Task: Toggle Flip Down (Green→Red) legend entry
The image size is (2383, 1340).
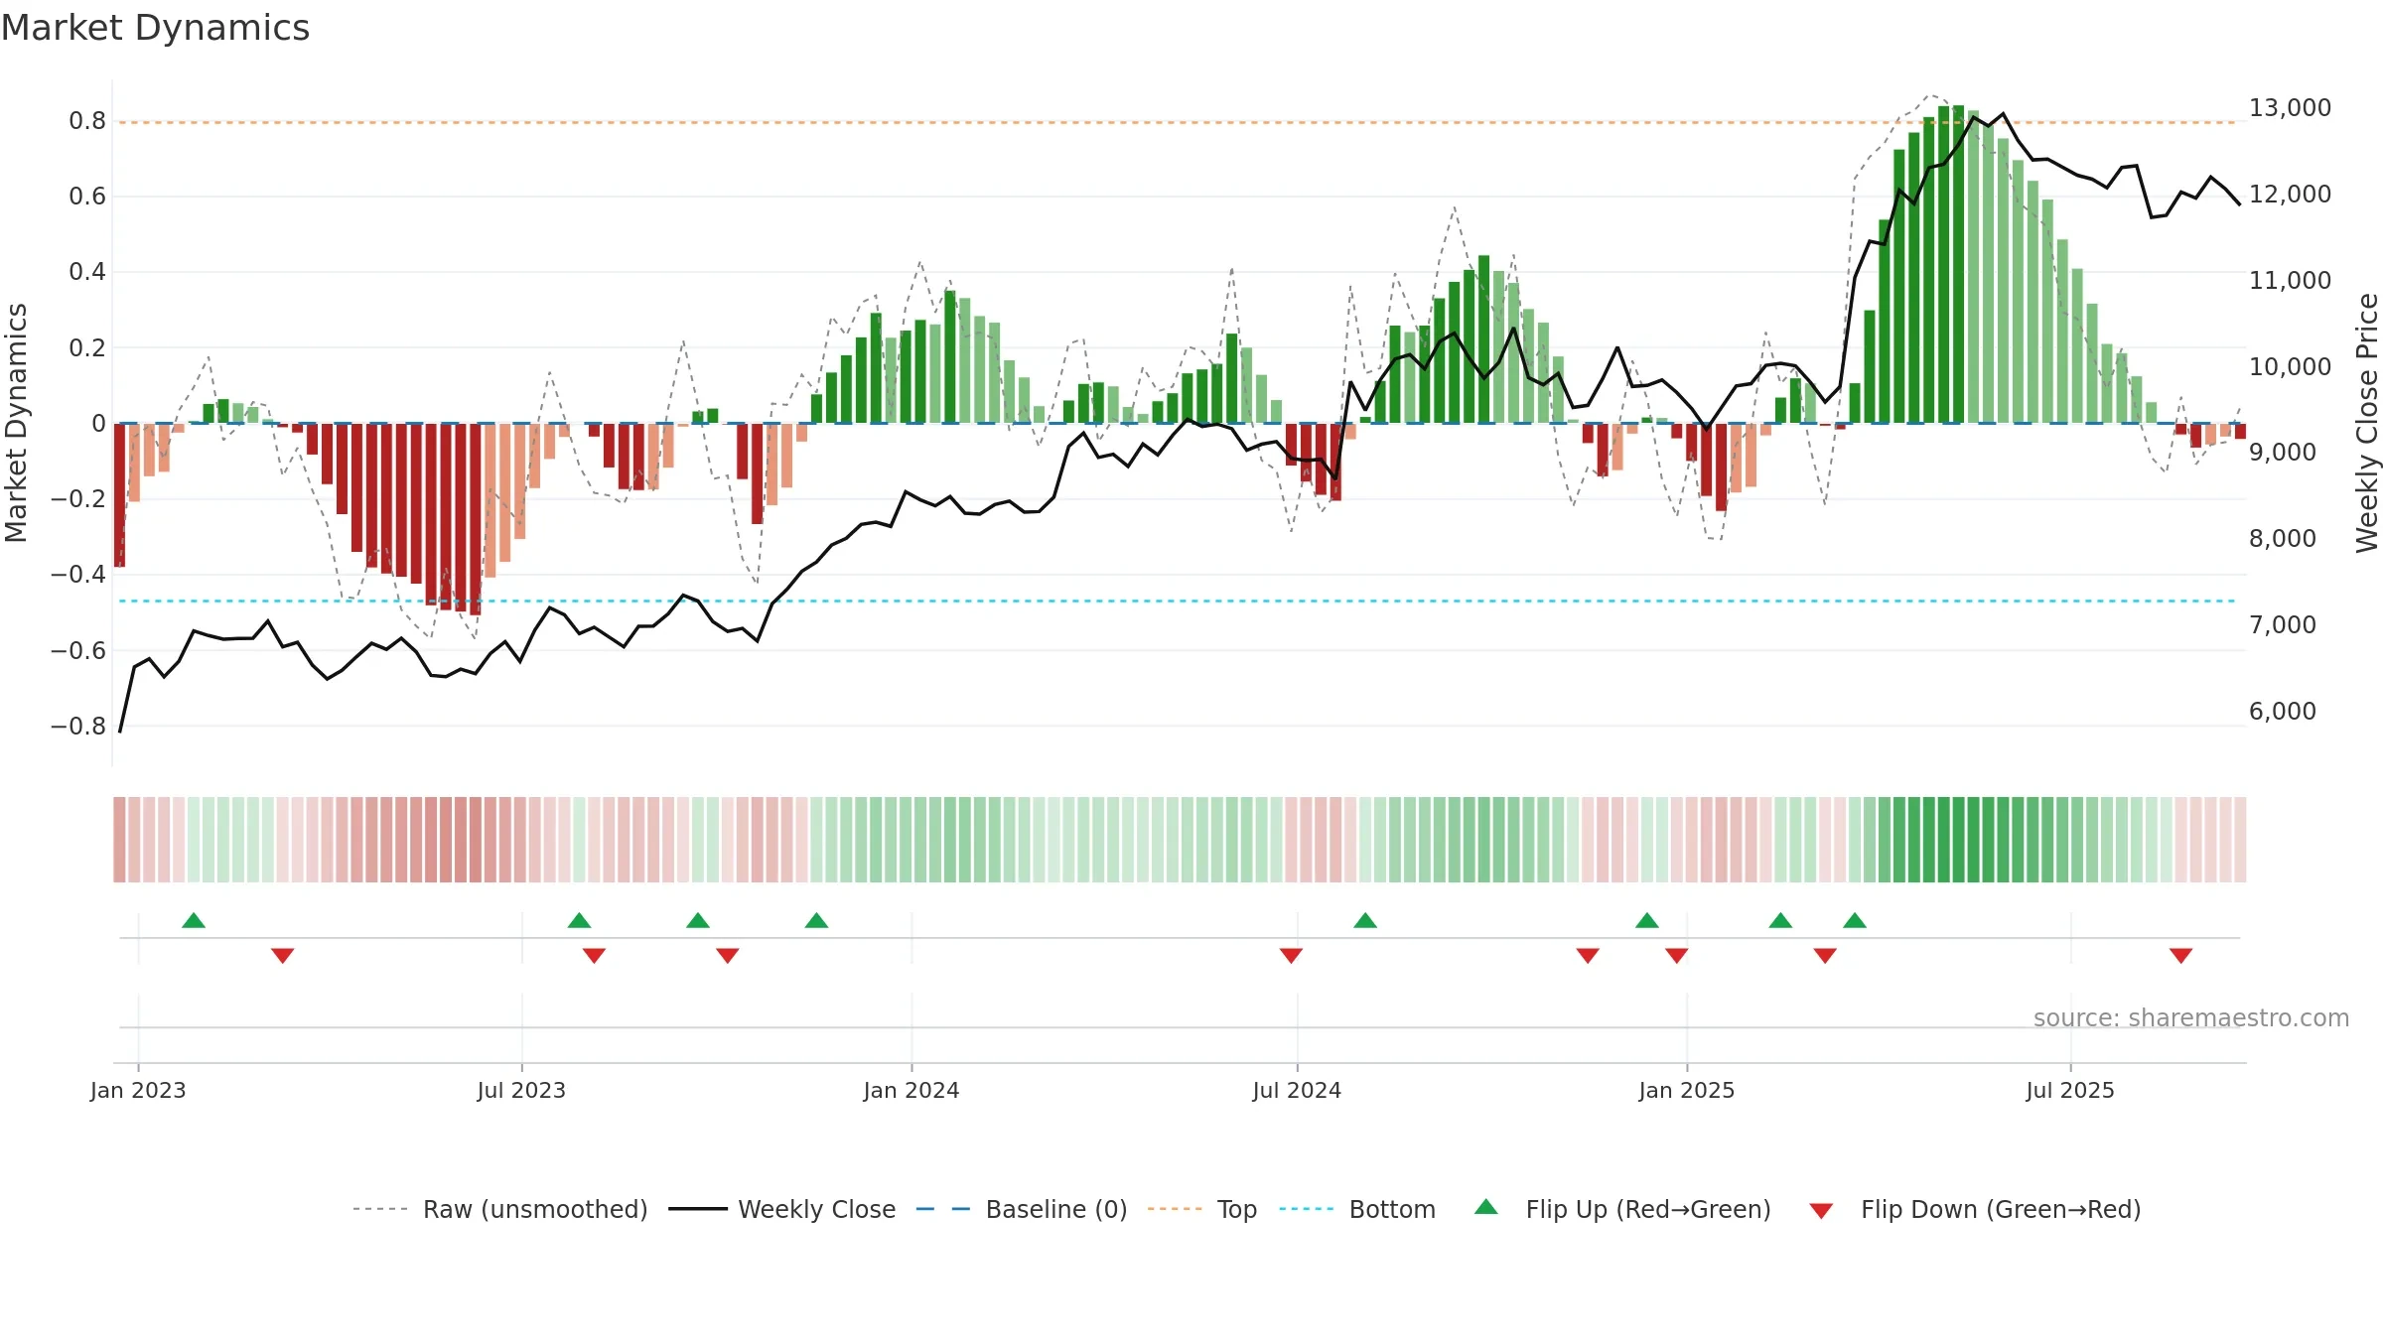Action: pyautogui.click(x=1974, y=1209)
